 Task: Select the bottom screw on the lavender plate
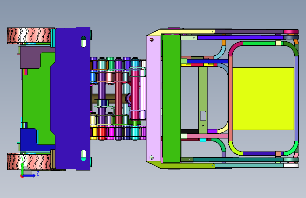151,157
